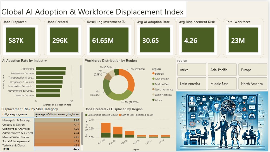This screenshot has height=152, width=270.
Task: Click skill category table vertical scrollbar
Action: click(82, 128)
